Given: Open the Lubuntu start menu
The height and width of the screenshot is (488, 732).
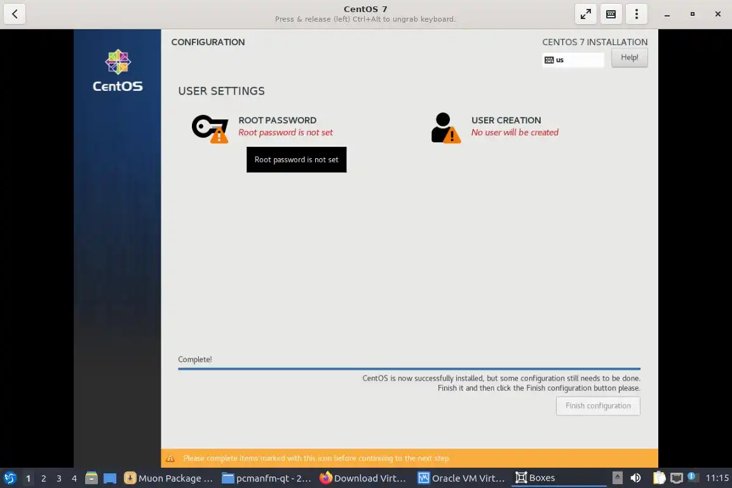Looking at the screenshot, I should (10, 478).
